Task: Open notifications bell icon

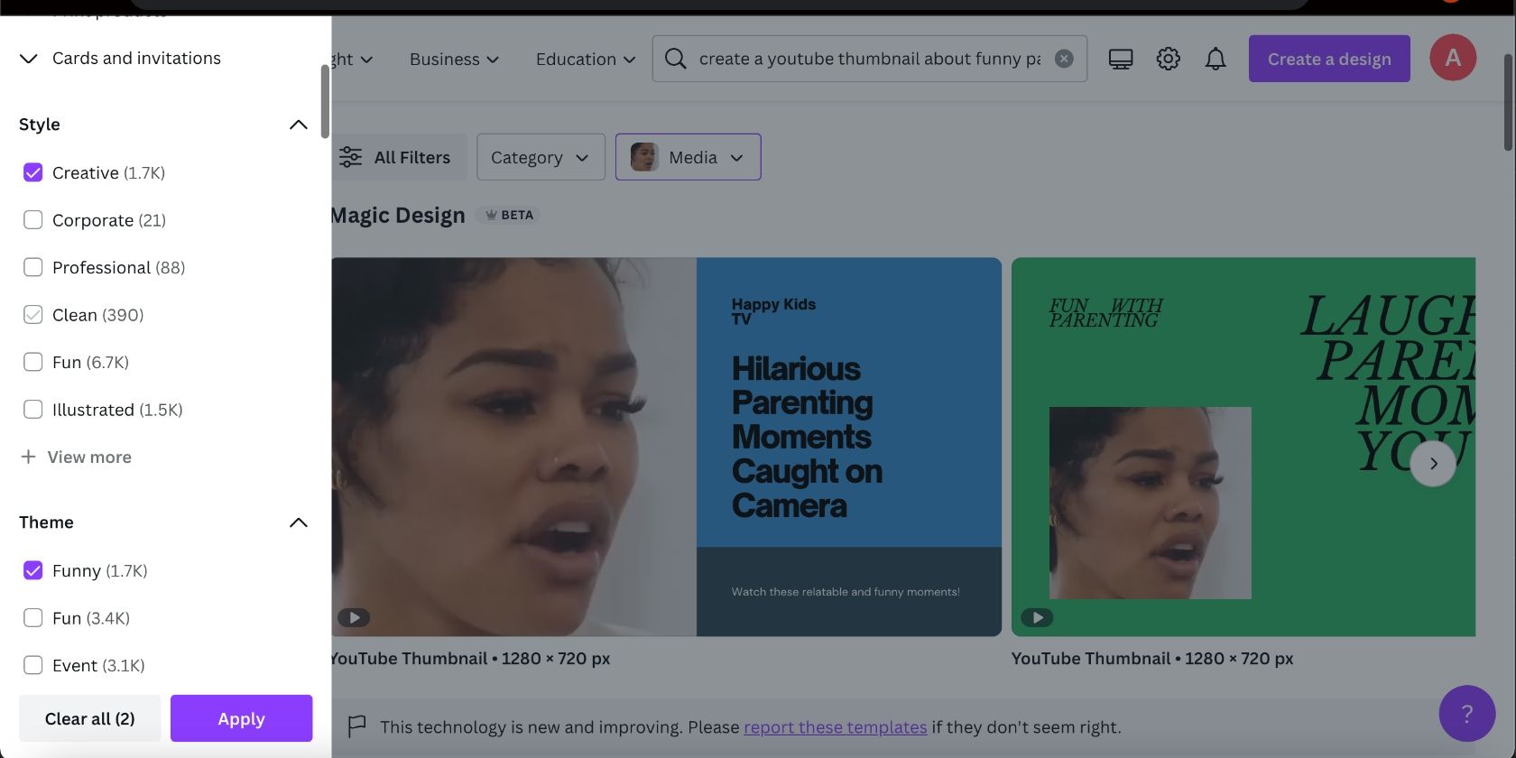Action: 1216,59
